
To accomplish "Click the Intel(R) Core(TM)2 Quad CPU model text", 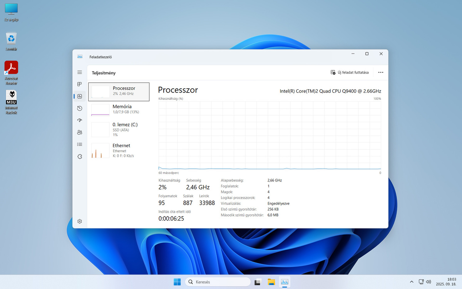I will click(x=330, y=91).
